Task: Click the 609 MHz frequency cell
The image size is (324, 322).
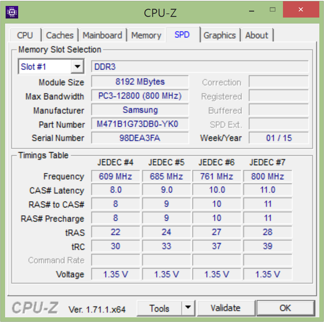Action: point(116,176)
